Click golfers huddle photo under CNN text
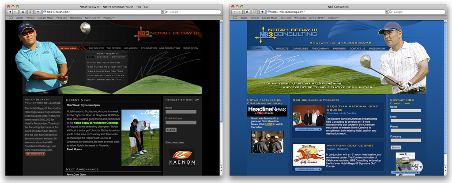 coord(267,142)
